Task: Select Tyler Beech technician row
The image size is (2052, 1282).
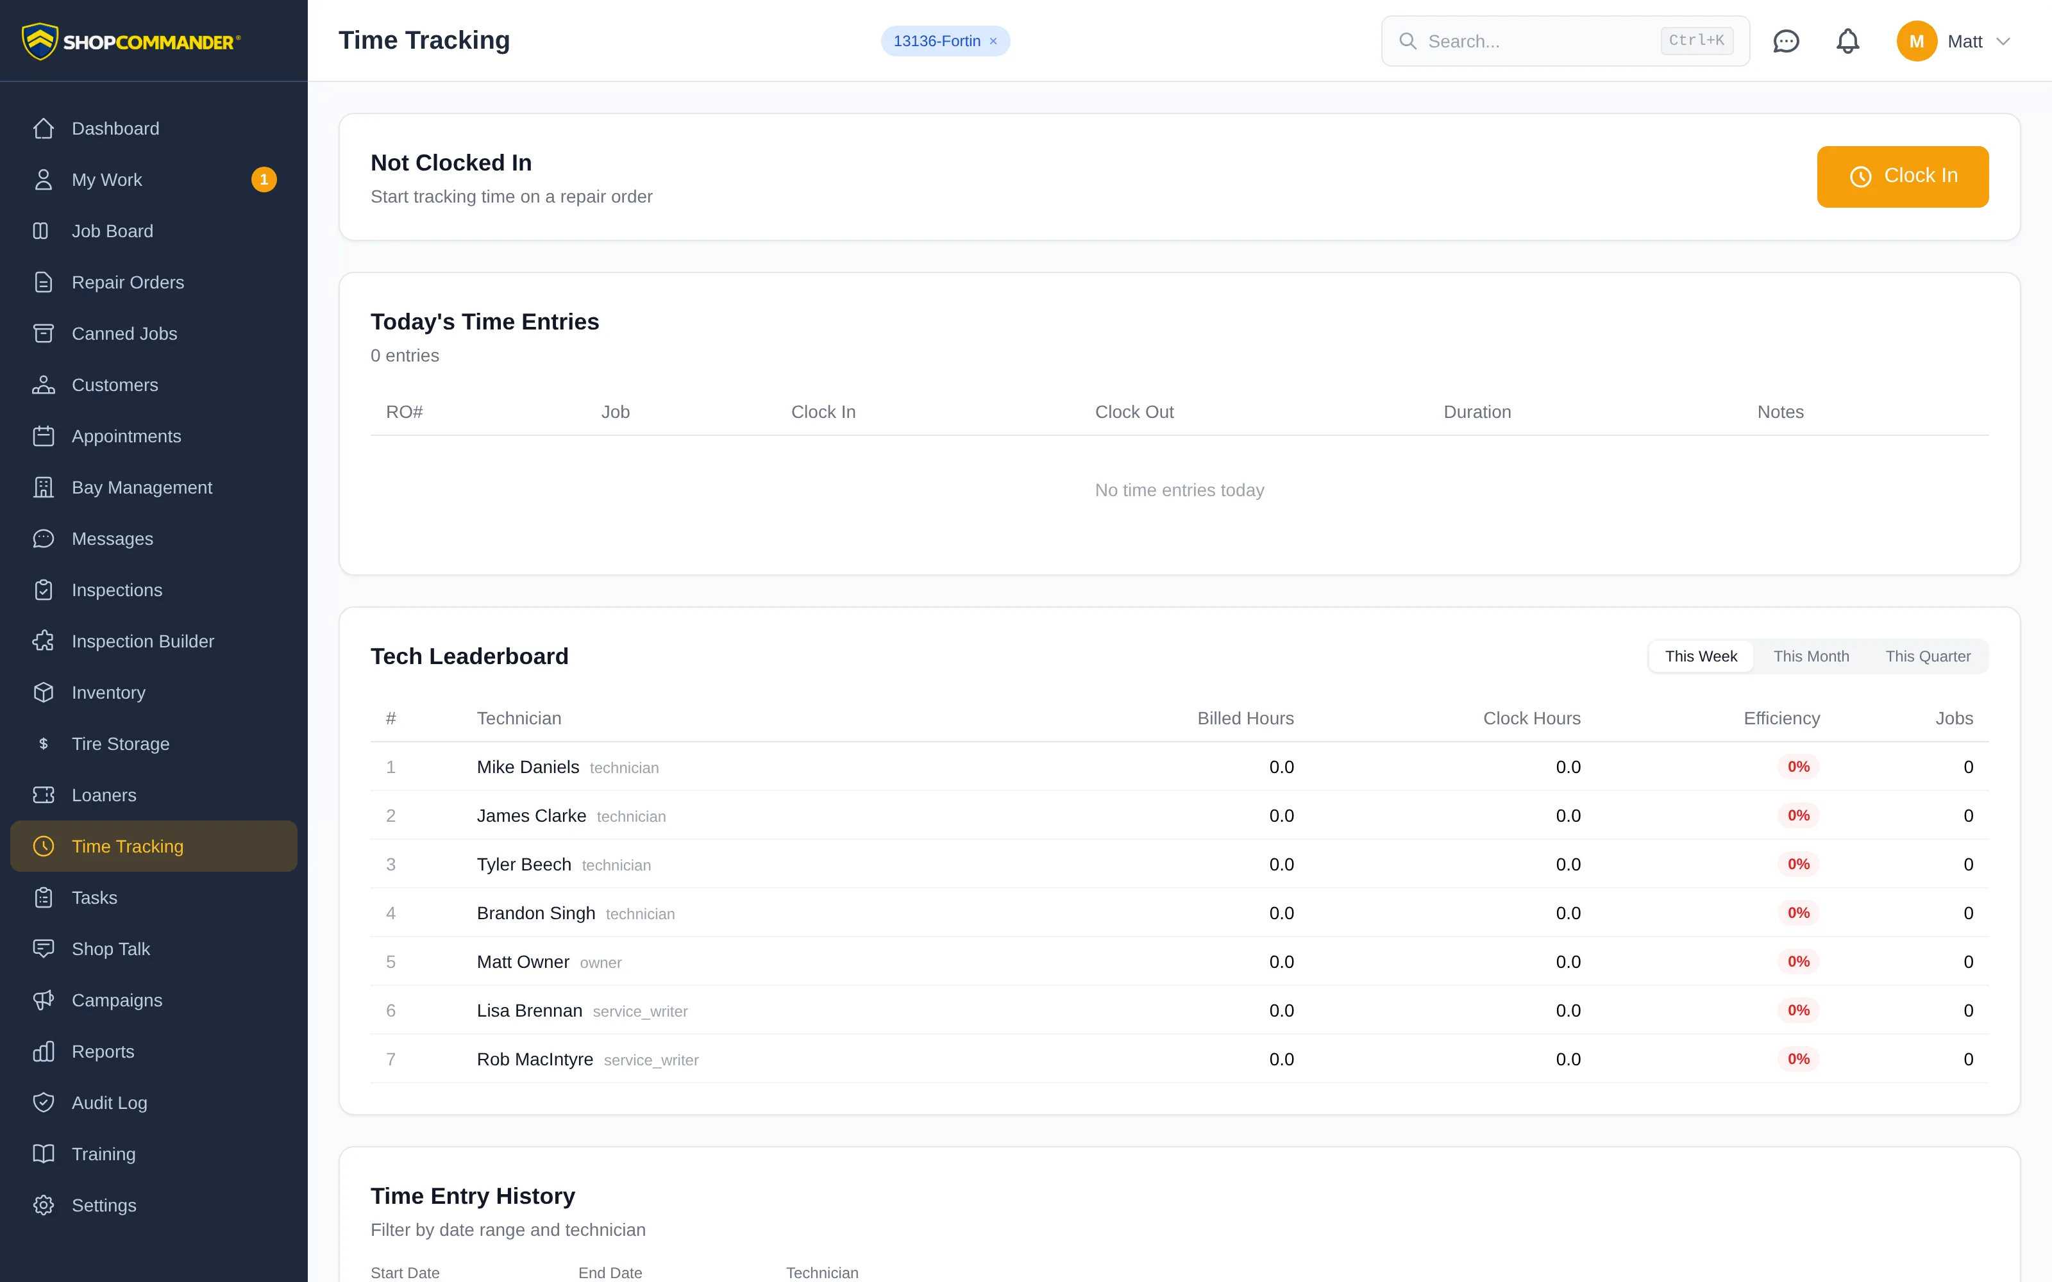Action: (x=1179, y=864)
